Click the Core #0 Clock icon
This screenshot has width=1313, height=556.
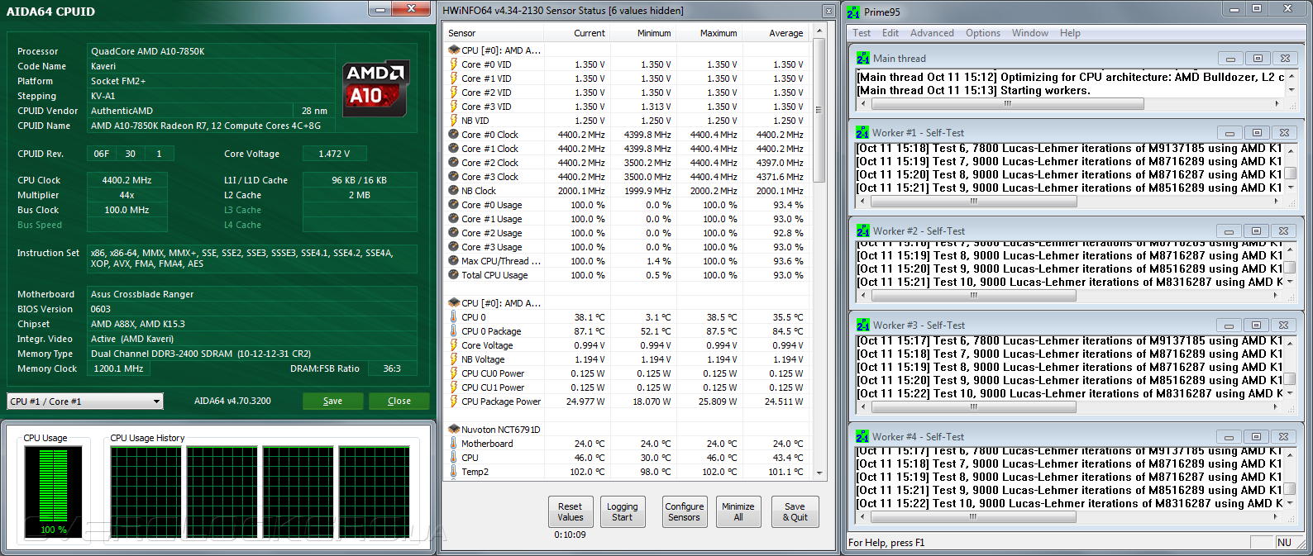point(453,135)
